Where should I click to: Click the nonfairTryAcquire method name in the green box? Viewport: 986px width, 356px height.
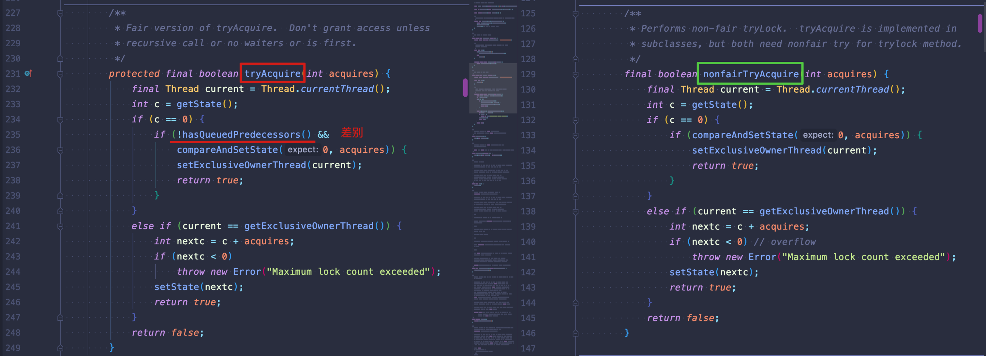[750, 74]
